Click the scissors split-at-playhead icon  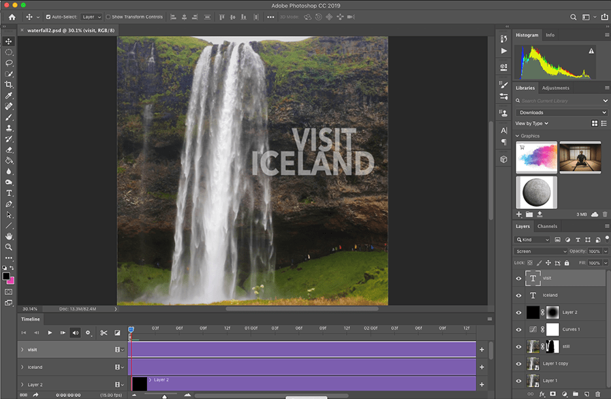pos(104,333)
